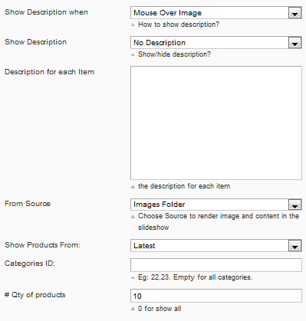Click the triangle icon beside '0 for show all'
This screenshot has height=321, width=306.
[x=133, y=309]
